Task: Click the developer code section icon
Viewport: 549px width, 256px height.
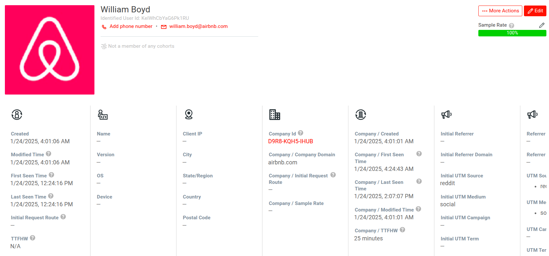Action: click(x=103, y=114)
